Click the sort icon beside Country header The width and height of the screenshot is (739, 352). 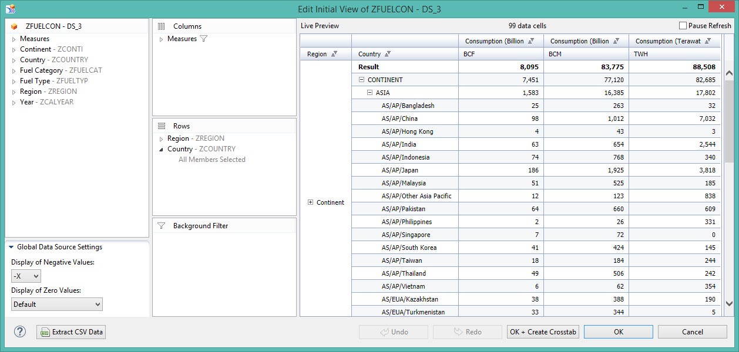click(388, 54)
